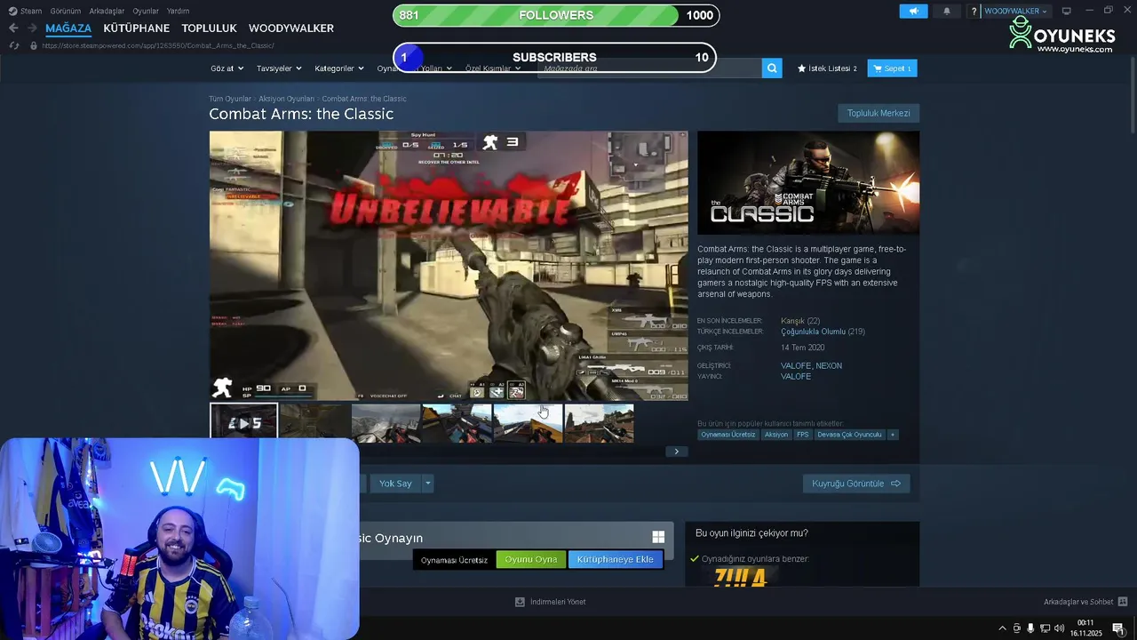1137x640 pixels.
Task: Select the Aksiyon tag
Action: (x=776, y=435)
